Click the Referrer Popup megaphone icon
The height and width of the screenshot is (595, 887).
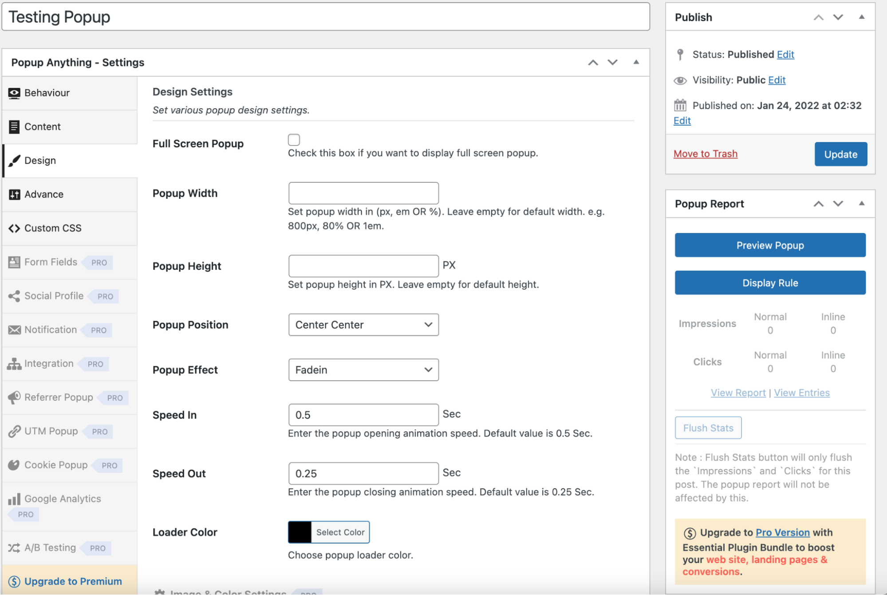click(14, 398)
